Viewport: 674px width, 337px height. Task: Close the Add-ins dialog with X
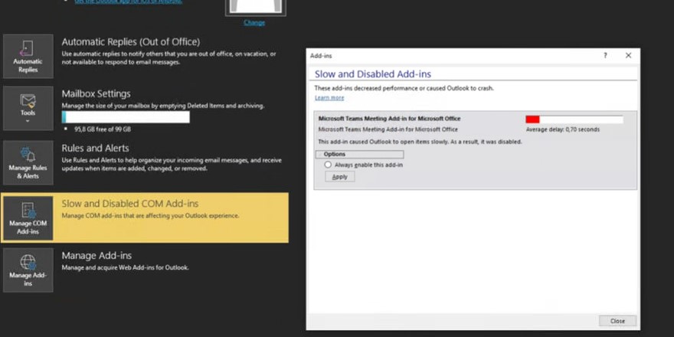click(x=629, y=55)
